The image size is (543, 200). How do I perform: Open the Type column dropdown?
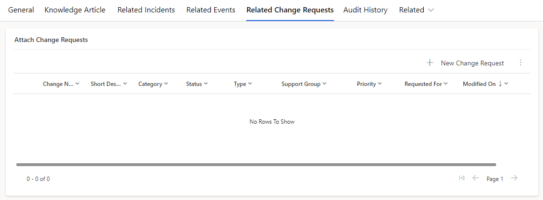tap(250, 84)
